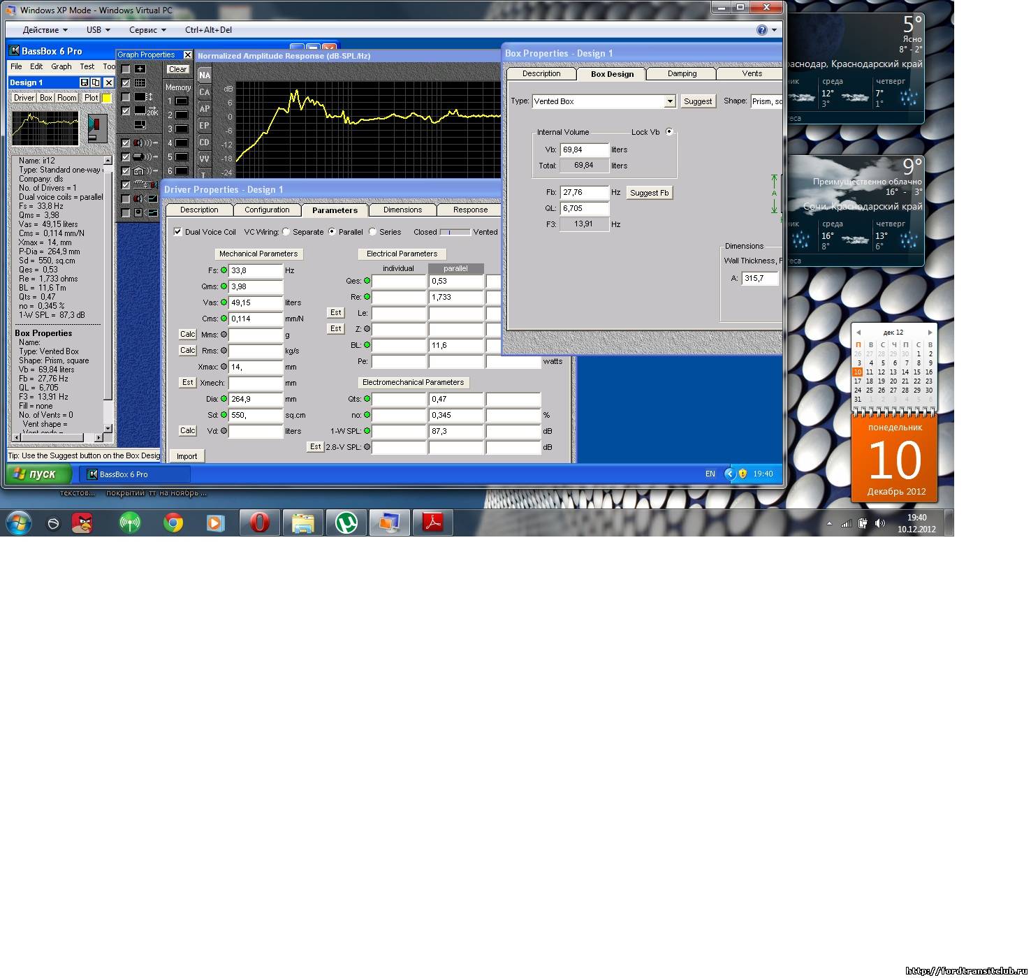The height and width of the screenshot is (978, 1031).
Task: Open the File menu in BassBox
Action: (16, 66)
